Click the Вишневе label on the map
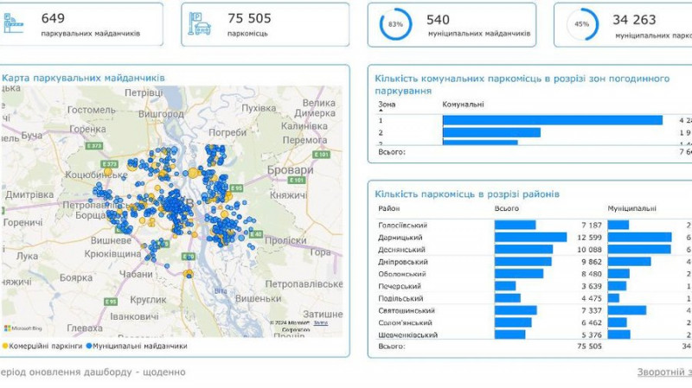The height and width of the screenshot is (388, 692). 111,241
